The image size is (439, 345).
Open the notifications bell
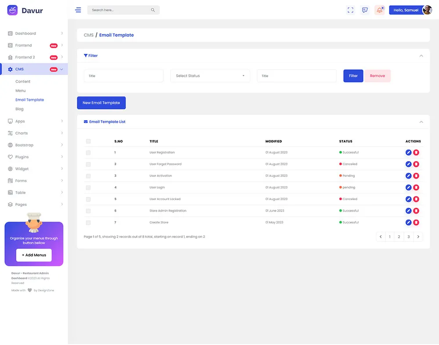(379, 10)
